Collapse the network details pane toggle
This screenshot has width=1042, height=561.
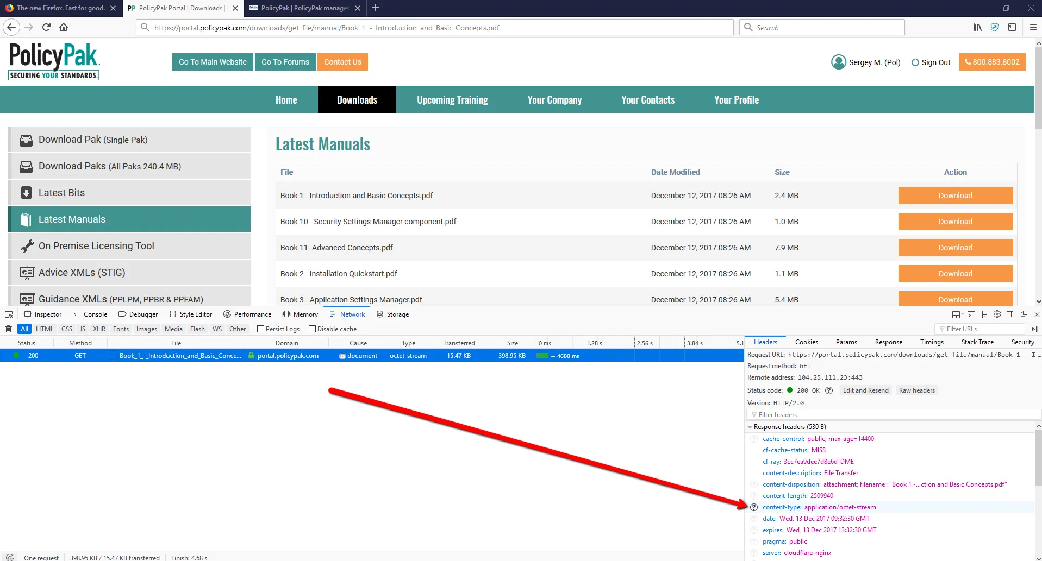coord(1034,329)
